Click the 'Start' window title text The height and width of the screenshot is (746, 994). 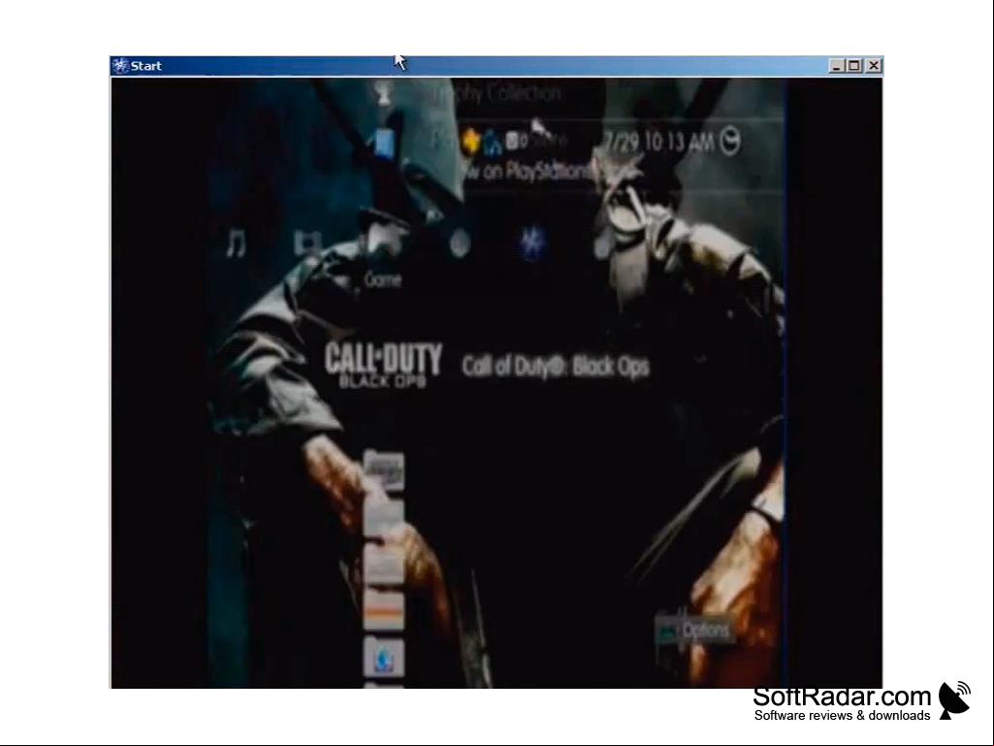pos(146,66)
